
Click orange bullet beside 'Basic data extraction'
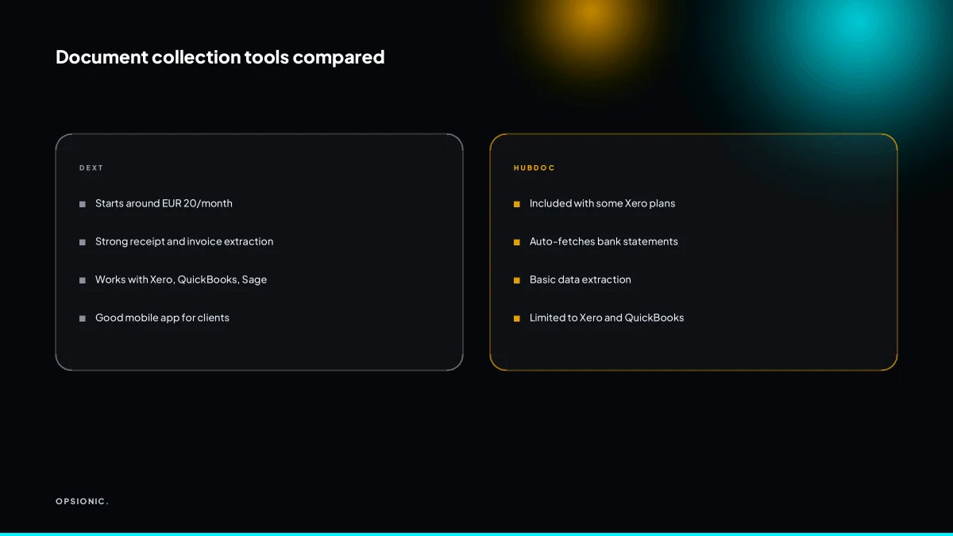pyautogui.click(x=517, y=280)
